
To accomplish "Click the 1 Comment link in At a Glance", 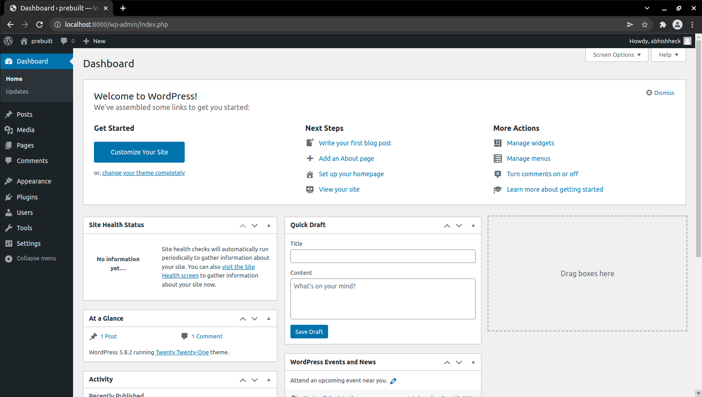I will pos(207,336).
